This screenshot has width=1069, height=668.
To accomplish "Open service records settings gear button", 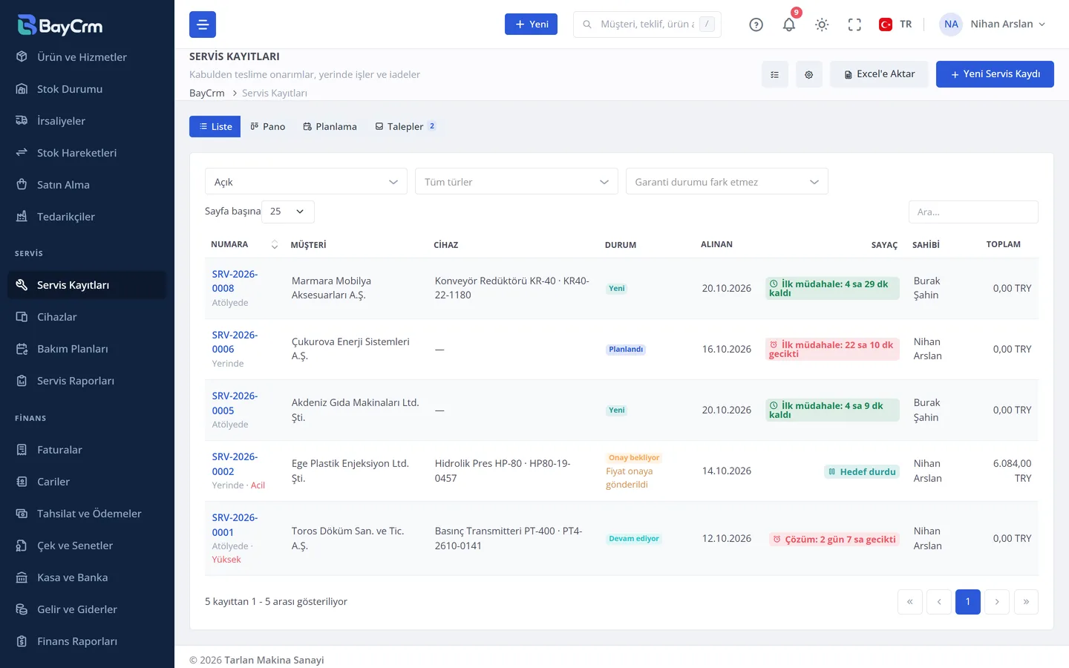I will tap(809, 74).
